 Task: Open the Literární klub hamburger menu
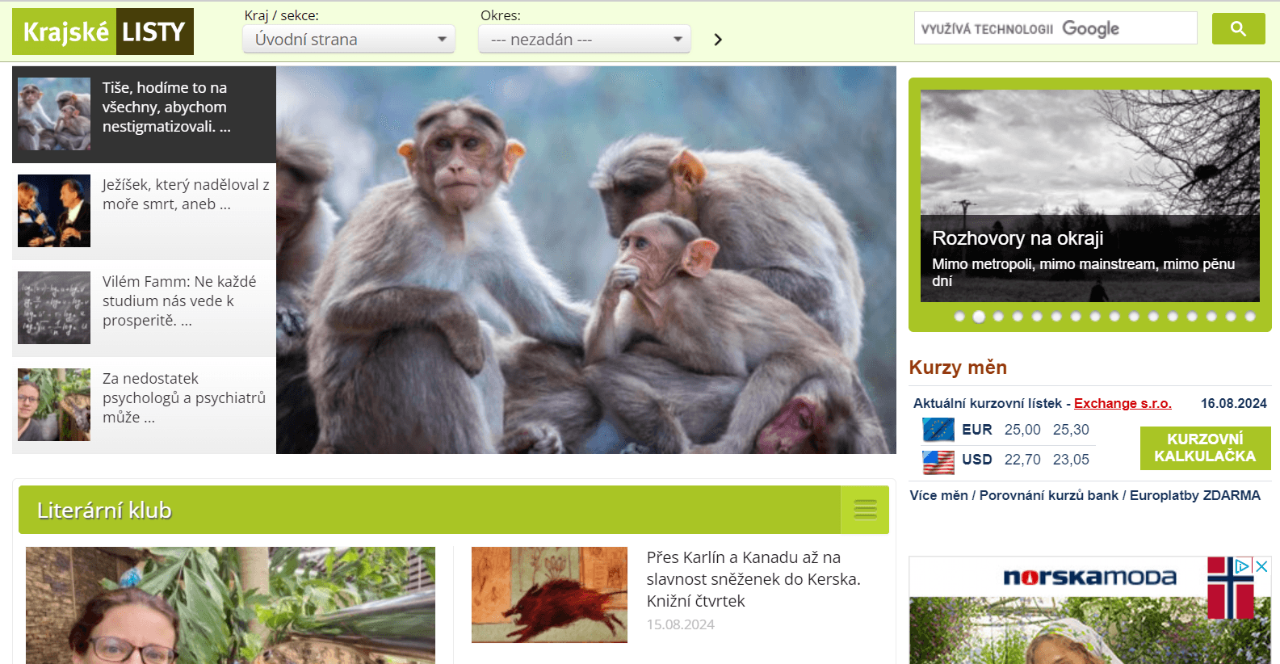point(865,510)
